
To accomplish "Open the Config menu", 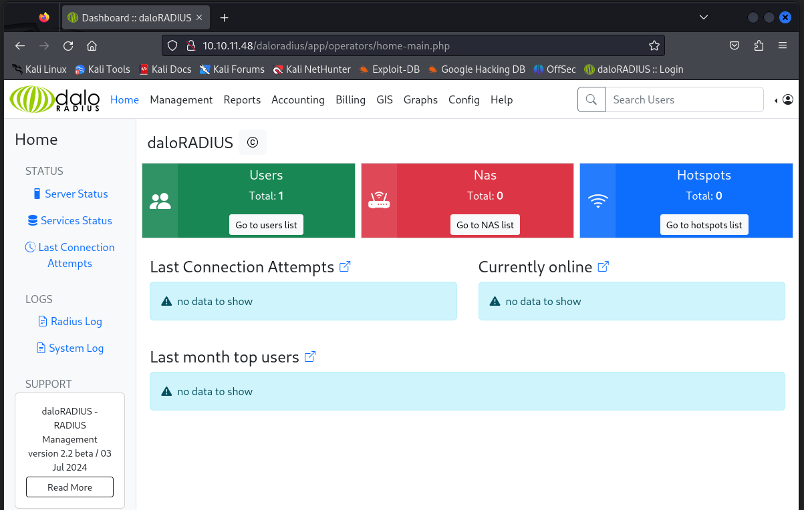I will tap(464, 99).
